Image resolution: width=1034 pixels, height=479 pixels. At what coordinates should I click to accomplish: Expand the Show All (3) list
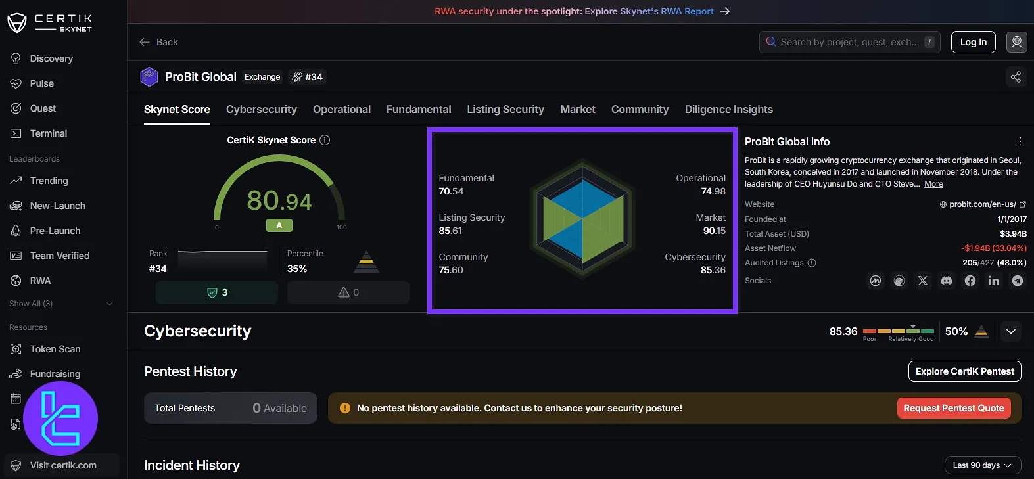point(61,304)
